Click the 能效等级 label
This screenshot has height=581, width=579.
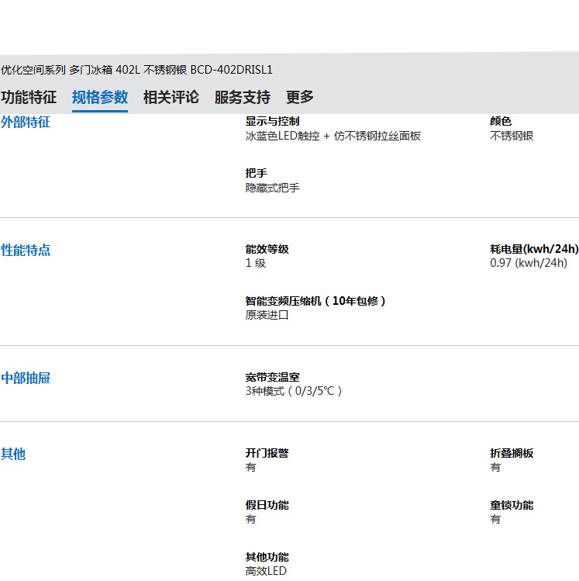pos(267,249)
